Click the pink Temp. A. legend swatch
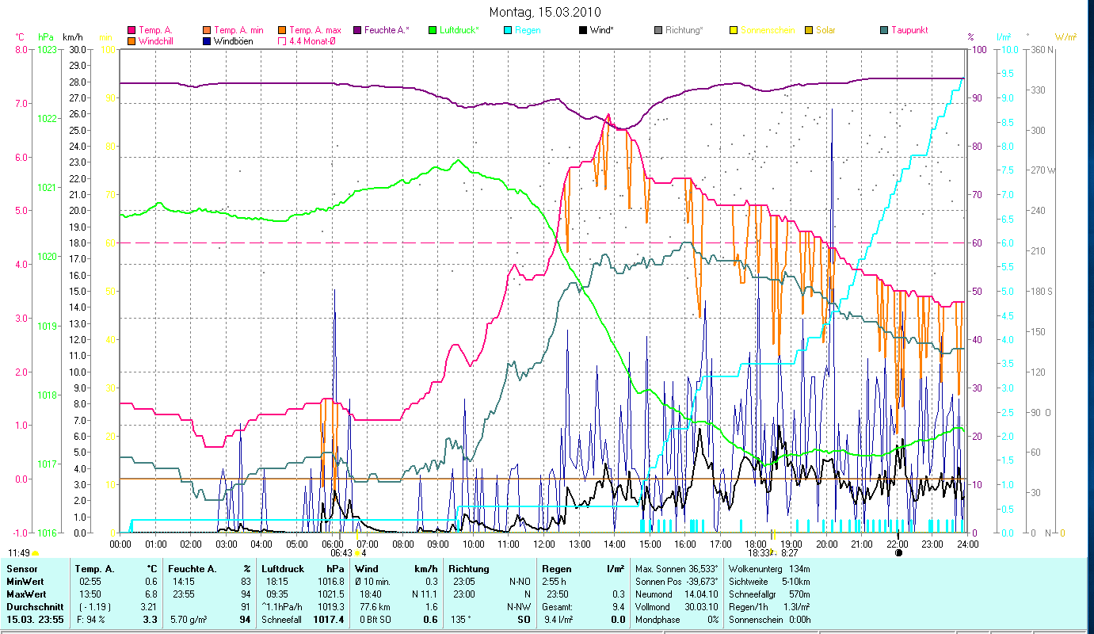Viewport: 1094px width, 634px height. click(132, 30)
